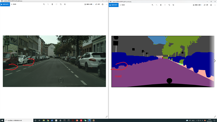Open 'See more' ellipsis menu in left window
The image size is (217, 122).
pyautogui.click(x=106, y=4)
